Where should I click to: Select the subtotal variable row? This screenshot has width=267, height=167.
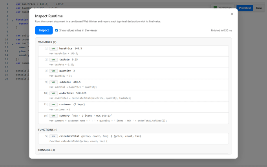(x=133, y=84)
